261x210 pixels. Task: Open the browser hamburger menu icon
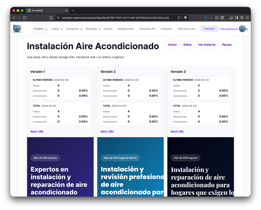(x=247, y=18)
